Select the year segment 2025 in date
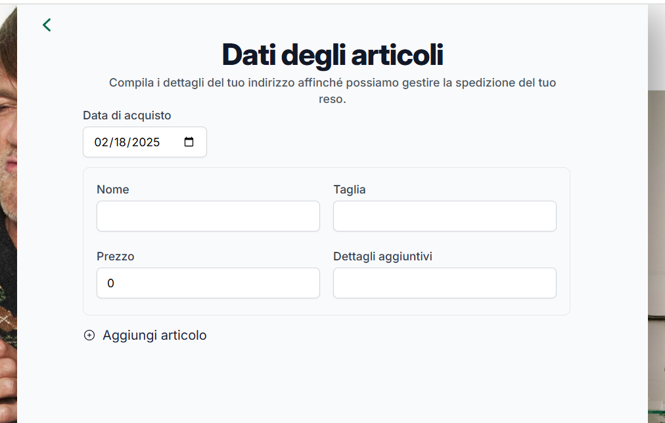Viewport: 665px width, 423px height. 145,142
